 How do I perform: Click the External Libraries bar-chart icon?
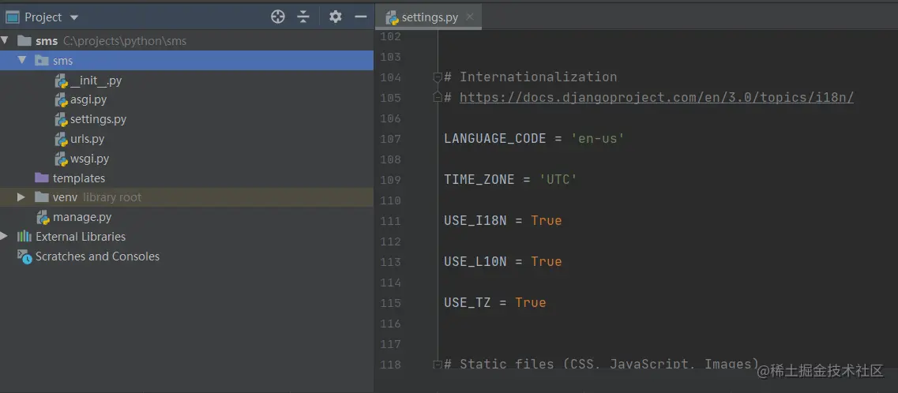click(24, 236)
